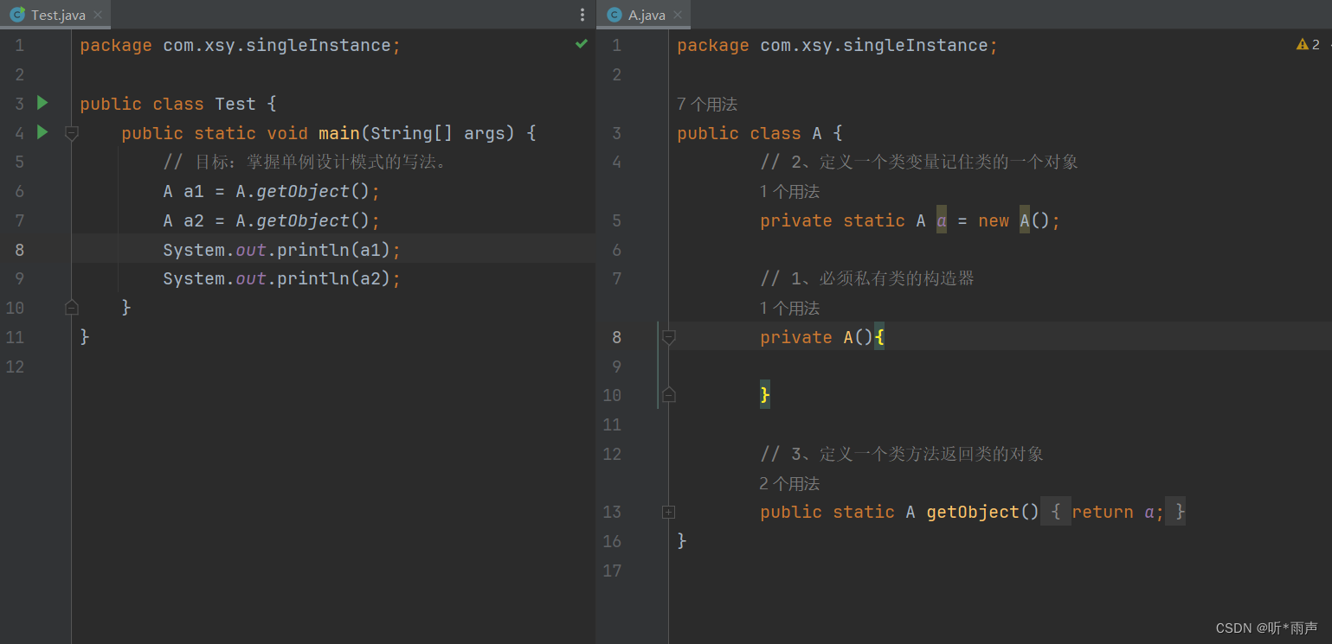Click the Test.java class file icon
The width and height of the screenshot is (1332, 644).
16,15
